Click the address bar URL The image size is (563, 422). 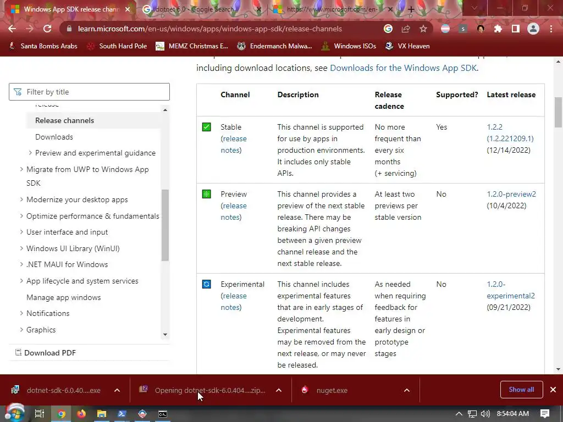[x=209, y=29]
